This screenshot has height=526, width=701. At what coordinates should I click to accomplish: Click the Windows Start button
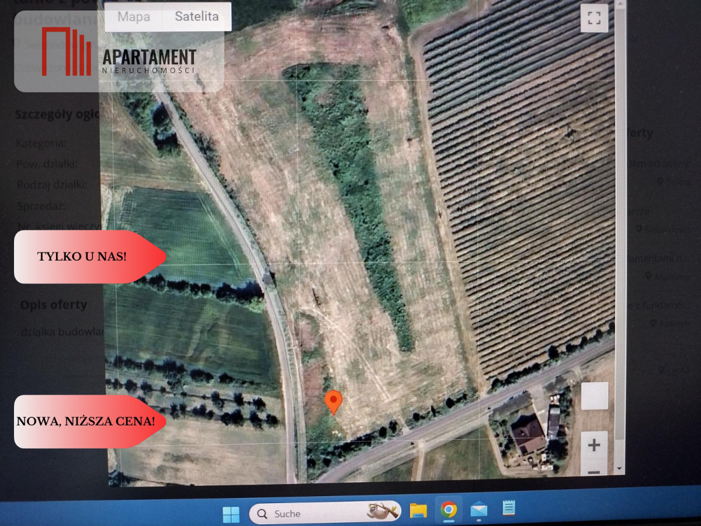click(231, 514)
